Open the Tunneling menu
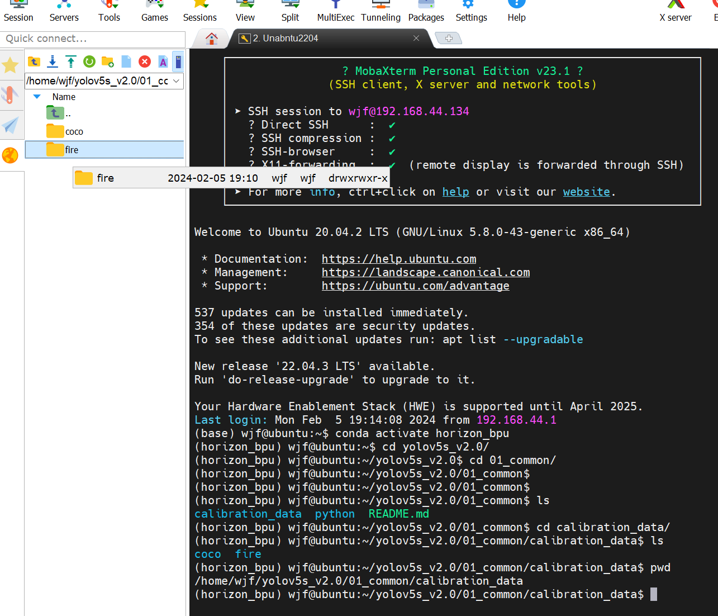 pos(381,12)
